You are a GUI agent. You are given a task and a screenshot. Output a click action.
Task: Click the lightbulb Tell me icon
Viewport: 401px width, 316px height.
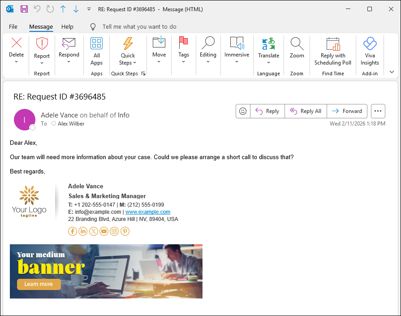pyautogui.click(x=93, y=26)
